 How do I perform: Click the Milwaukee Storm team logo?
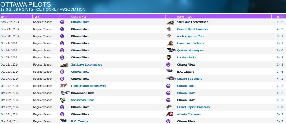point(65,93)
